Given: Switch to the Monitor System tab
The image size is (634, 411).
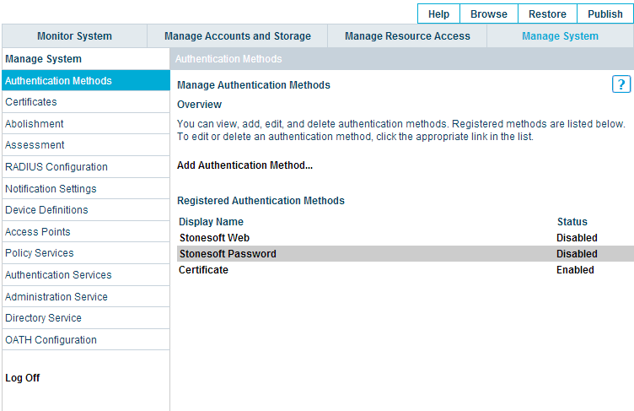Looking at the screenshot, I should pyautogui.click(x=74, y=36).
